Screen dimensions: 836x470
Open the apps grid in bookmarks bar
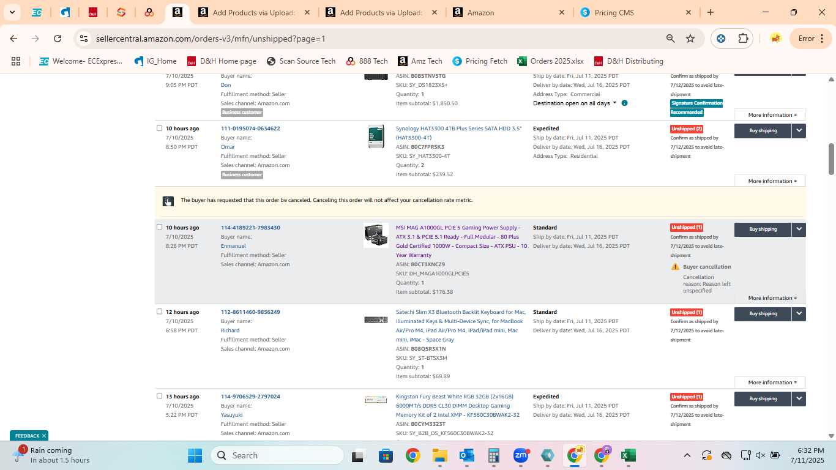[x=16, y=61]
